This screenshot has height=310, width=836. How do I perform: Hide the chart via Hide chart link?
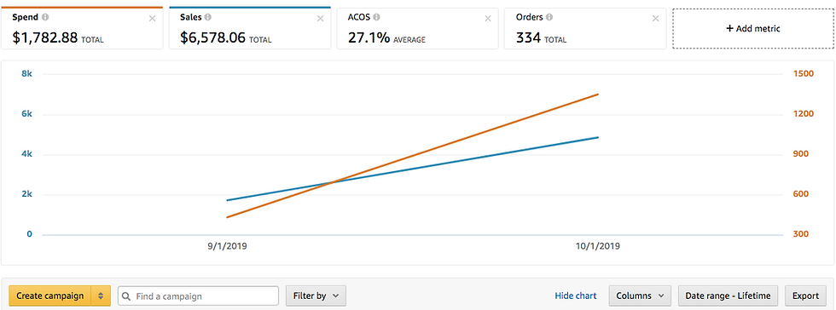tap(576, 296)
